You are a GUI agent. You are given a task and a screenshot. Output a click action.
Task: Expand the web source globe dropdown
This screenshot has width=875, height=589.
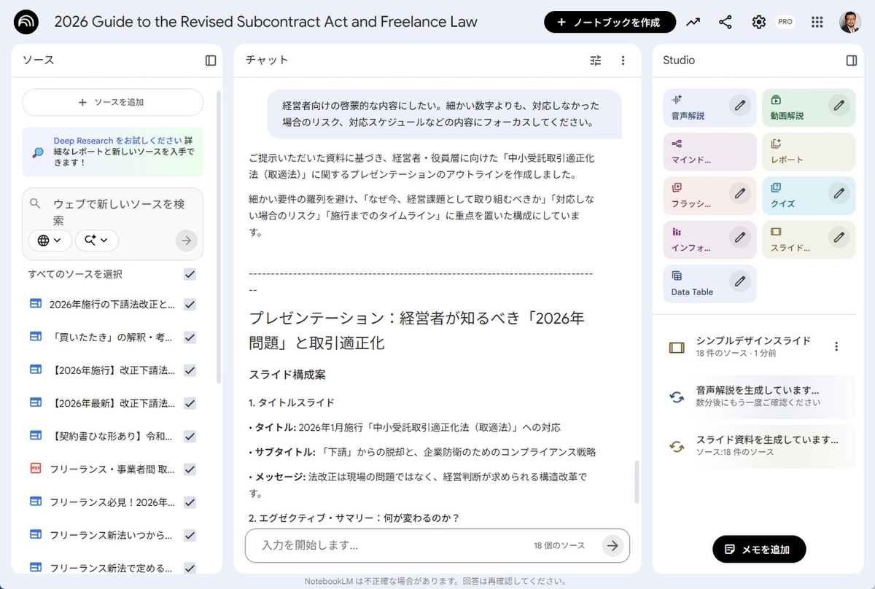click(x=50, y=240)
